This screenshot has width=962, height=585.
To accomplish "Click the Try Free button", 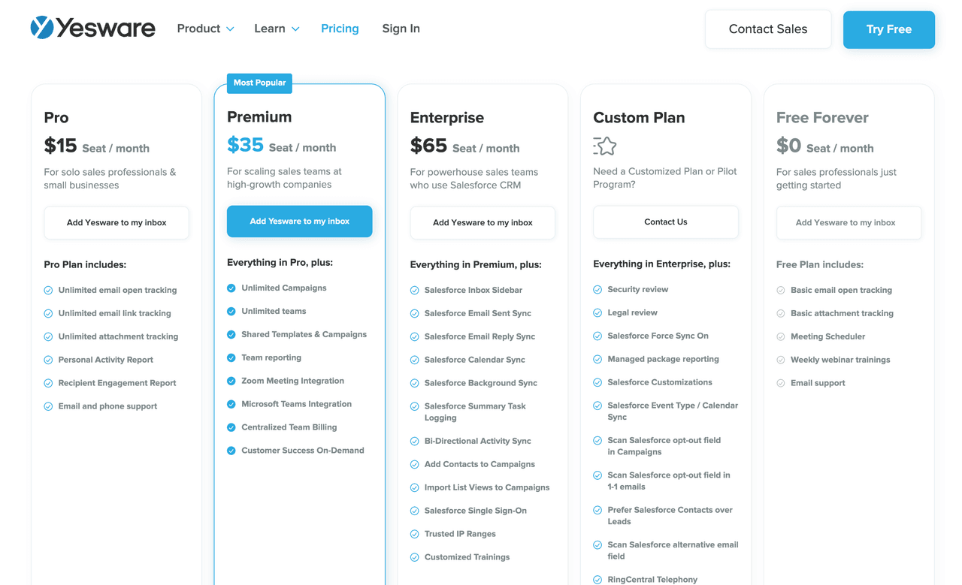I will pos(889,29).
